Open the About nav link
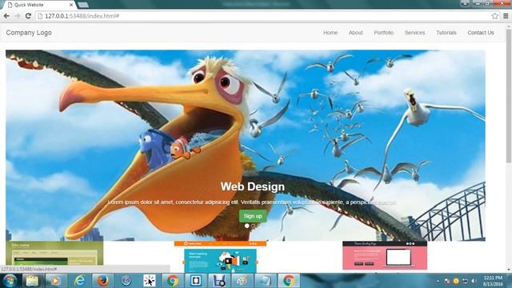Viewport: 512px width, 288px height. [355, 33]
